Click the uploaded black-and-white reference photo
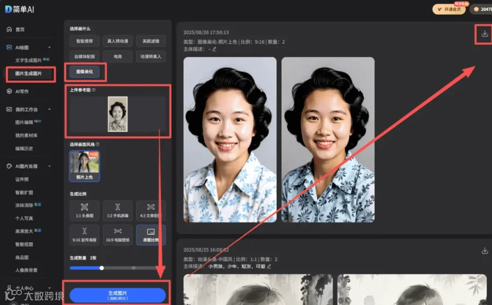 [118, 114]
